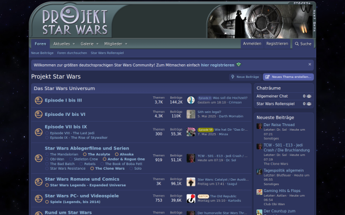
Task: Click avatar beside Tagespolitik allgemein
Action: pyautogui.click(x=259, y=172)
